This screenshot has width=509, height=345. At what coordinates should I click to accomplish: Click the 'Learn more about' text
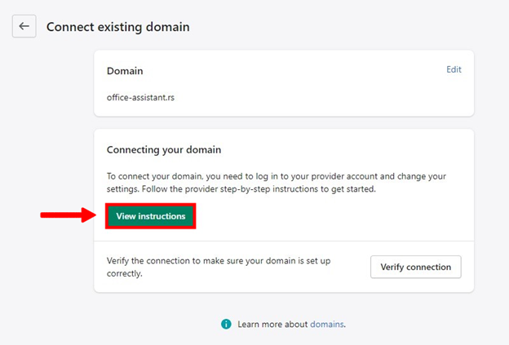tap(272, 325)
